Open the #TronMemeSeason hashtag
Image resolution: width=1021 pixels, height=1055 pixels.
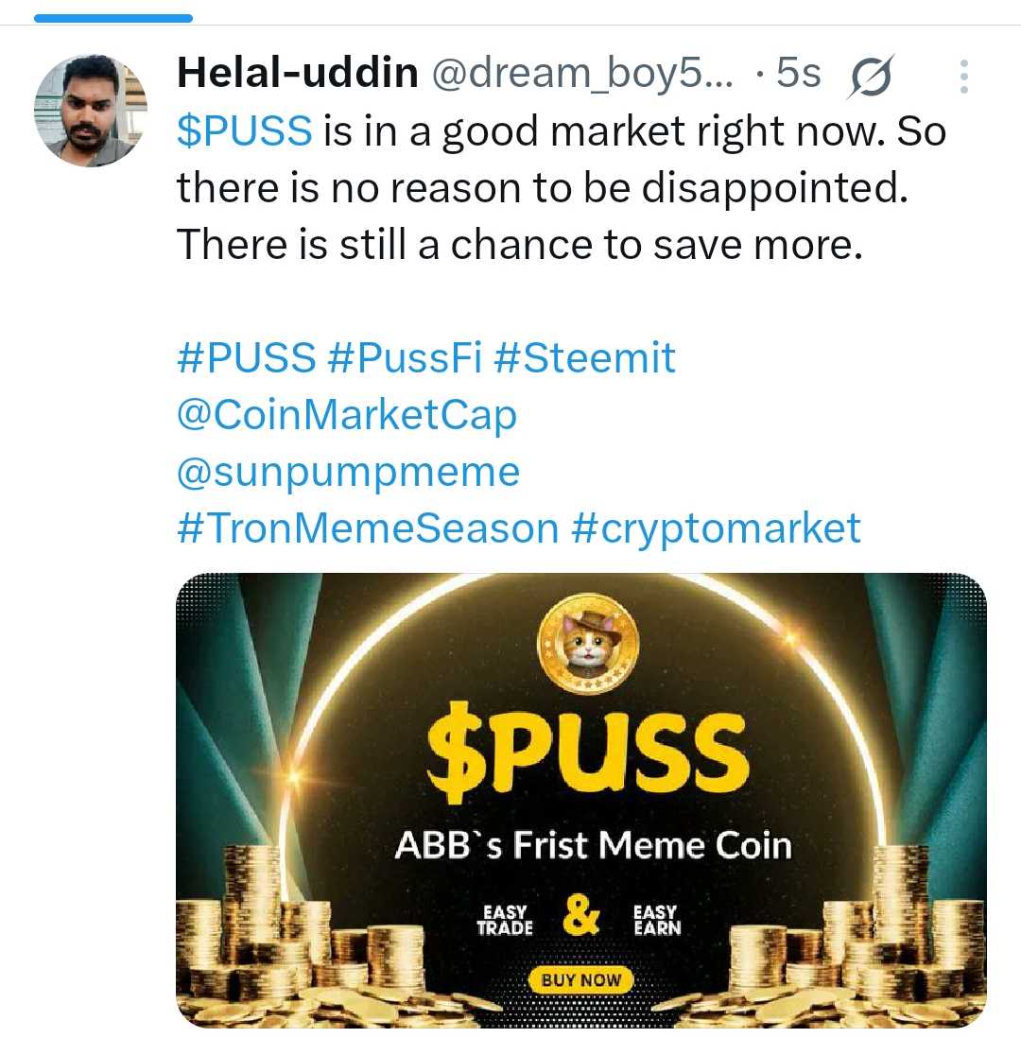point(368,527)
